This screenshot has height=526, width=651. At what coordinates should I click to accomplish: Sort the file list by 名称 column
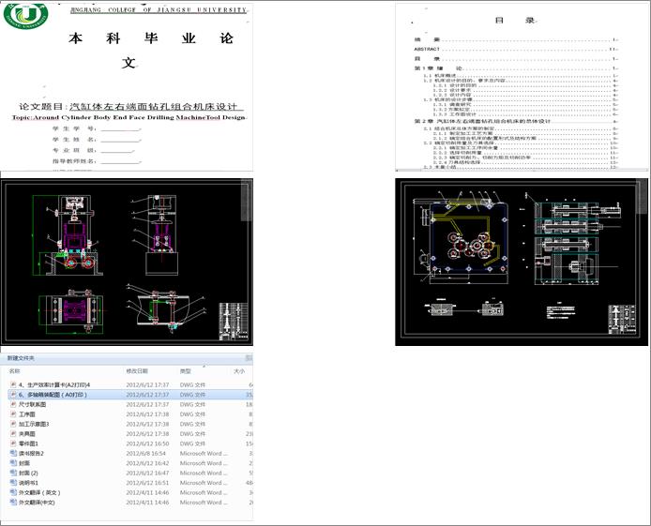(14, 371)
